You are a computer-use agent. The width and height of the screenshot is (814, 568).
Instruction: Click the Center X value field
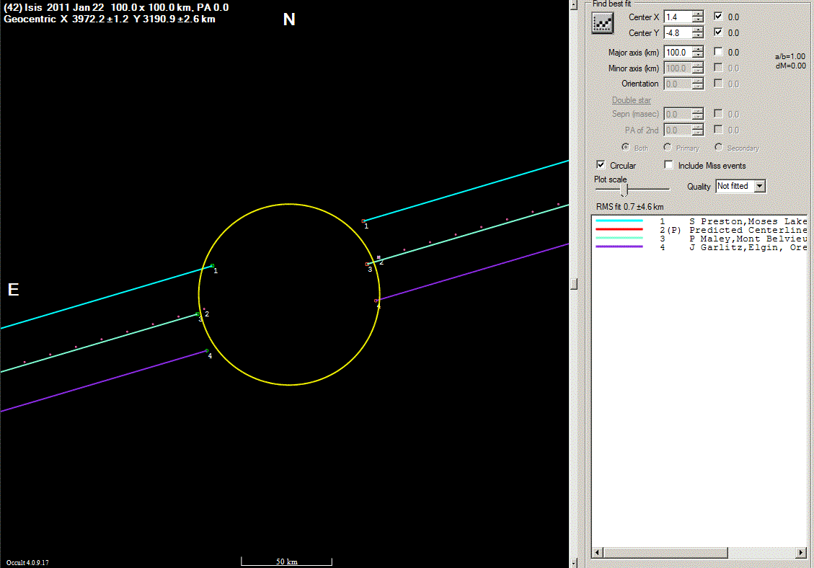pyautogui.click(x=678, y=17)
